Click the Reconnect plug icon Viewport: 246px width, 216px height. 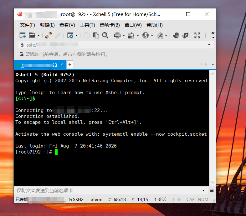(48, 35)
